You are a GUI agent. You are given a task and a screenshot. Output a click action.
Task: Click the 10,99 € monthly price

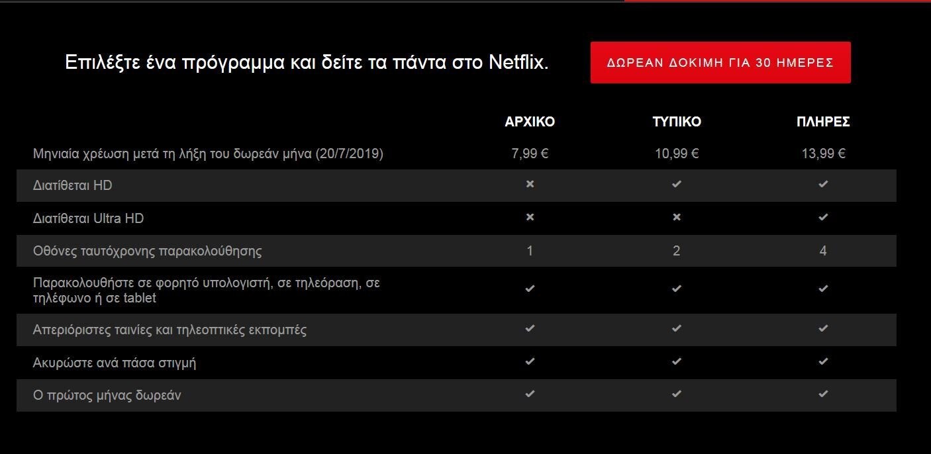[x=677, y=154]
